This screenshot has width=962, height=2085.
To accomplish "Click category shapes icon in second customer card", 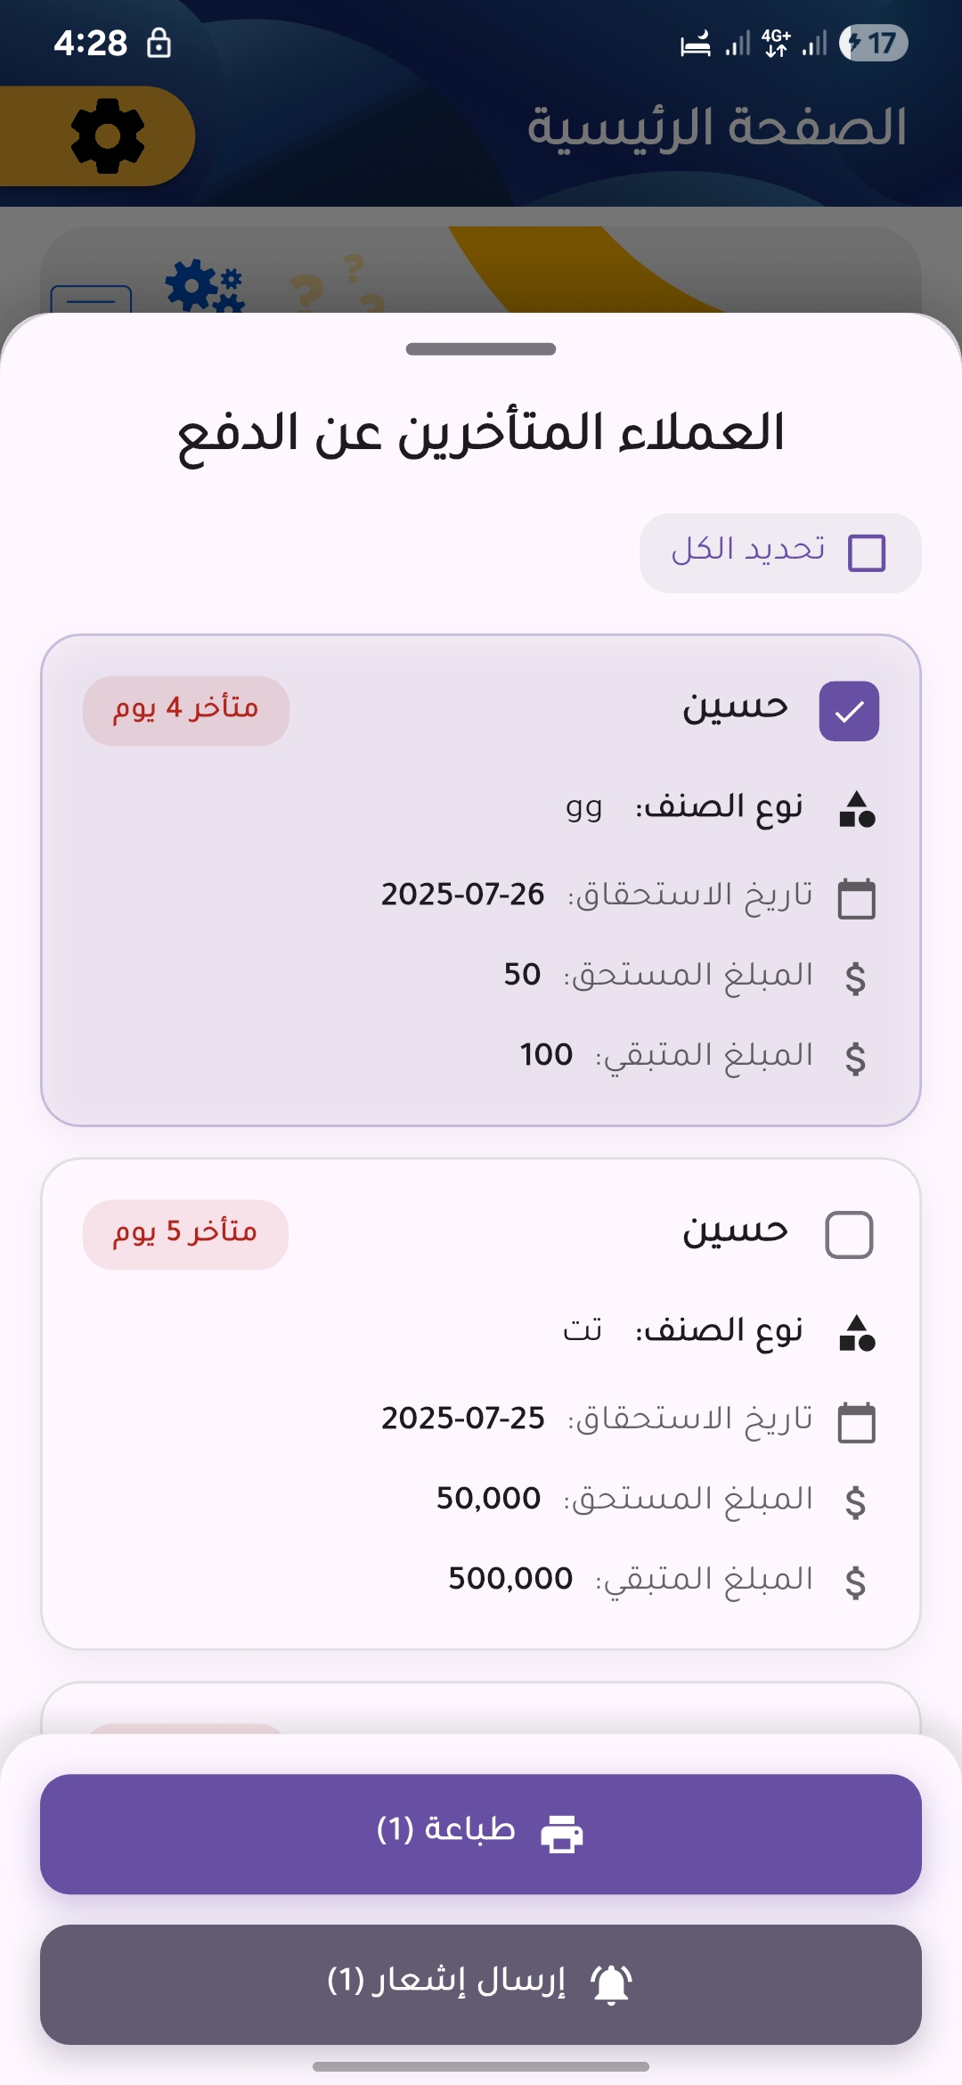I will click(x=857, y=1333).
